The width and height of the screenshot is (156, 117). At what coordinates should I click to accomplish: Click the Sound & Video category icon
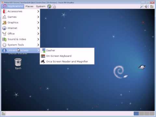point(4,39)
